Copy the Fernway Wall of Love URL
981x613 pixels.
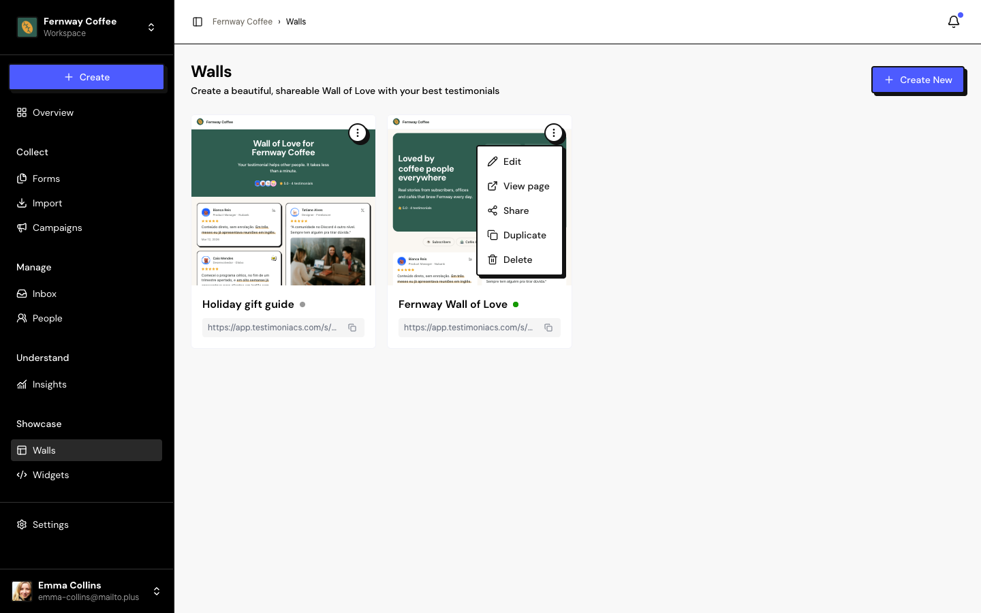click(548, 328)
